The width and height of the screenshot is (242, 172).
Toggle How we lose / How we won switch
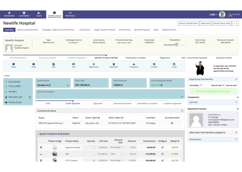pyautogui.click(x=224, y=85)
